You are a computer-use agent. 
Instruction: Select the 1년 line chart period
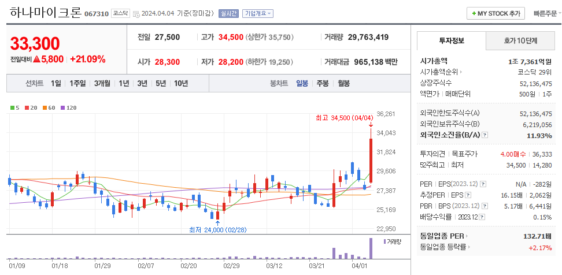coord(124,83)
